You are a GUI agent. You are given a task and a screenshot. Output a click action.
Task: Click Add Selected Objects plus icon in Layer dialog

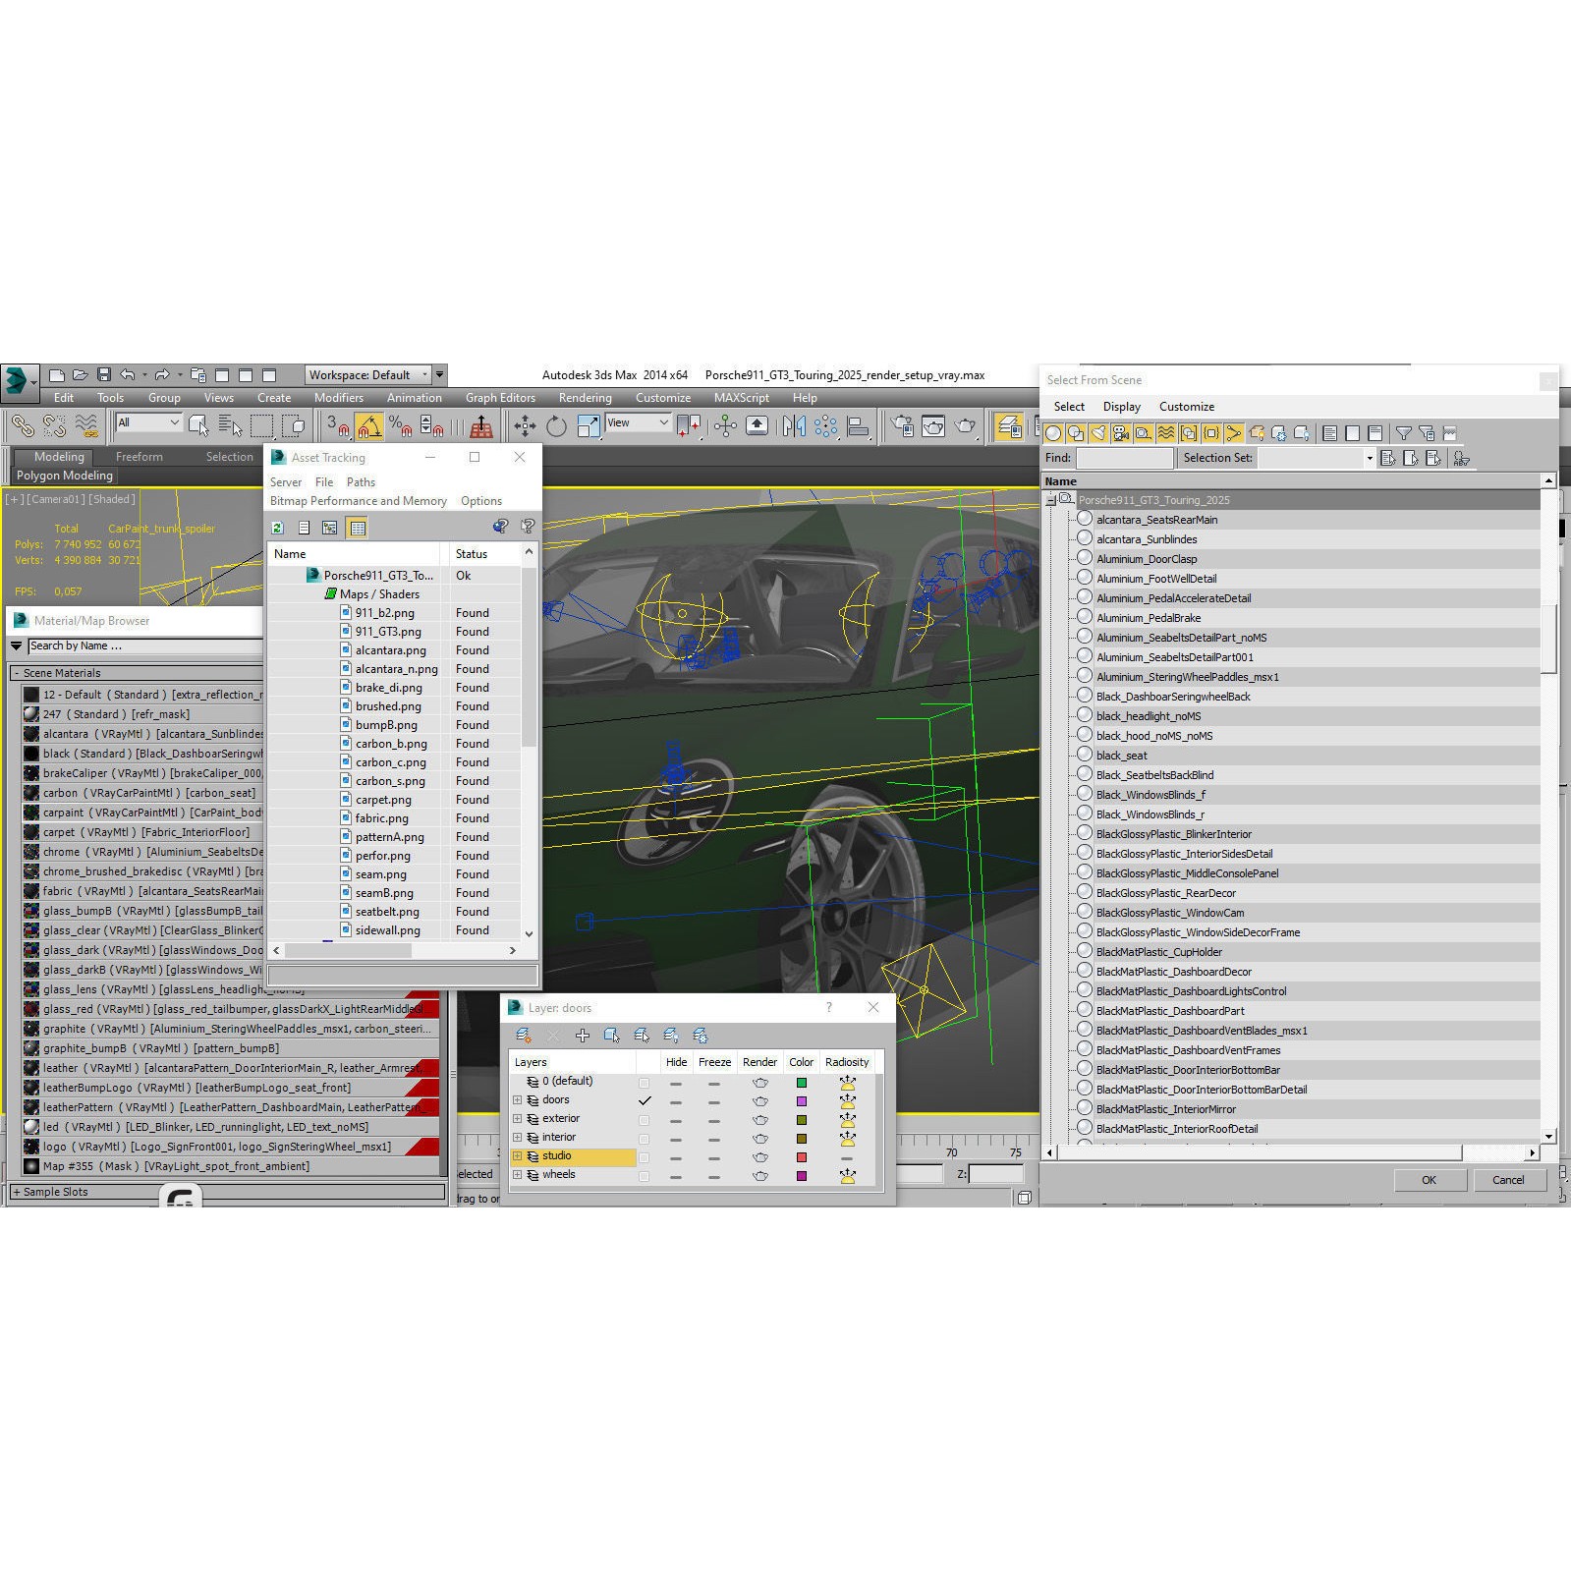click(583, 1035)
